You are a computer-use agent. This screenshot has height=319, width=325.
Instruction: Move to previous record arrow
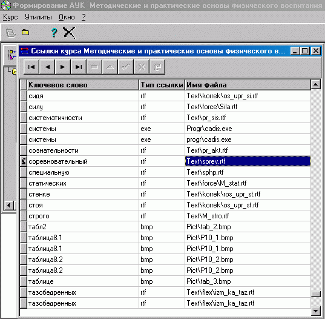[x=47, y=67]
